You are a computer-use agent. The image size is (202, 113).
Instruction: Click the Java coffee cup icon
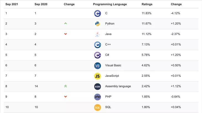97,34
